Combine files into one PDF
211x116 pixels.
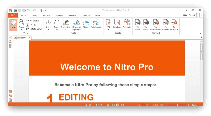[x=117, y=23]
